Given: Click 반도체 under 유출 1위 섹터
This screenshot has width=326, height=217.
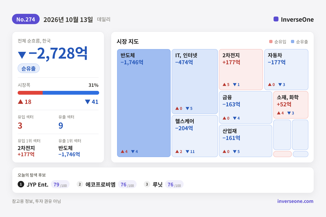Looking at the screenshot, I should coord(65,148).
